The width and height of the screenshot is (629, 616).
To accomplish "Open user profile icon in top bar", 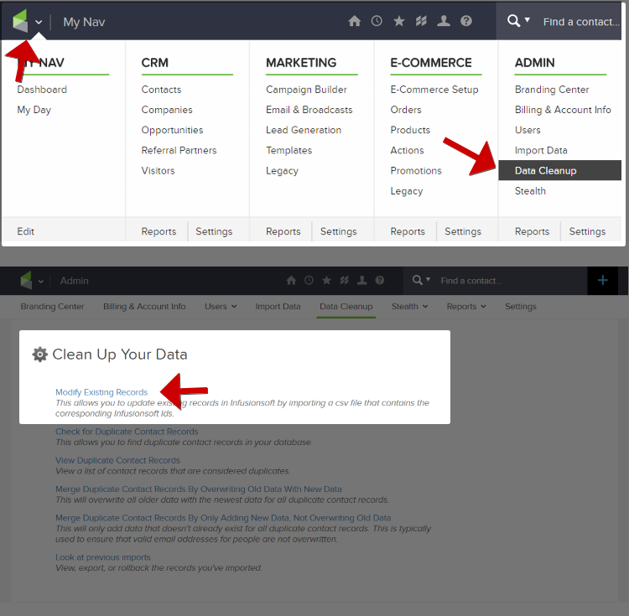I will pos(444,21).
